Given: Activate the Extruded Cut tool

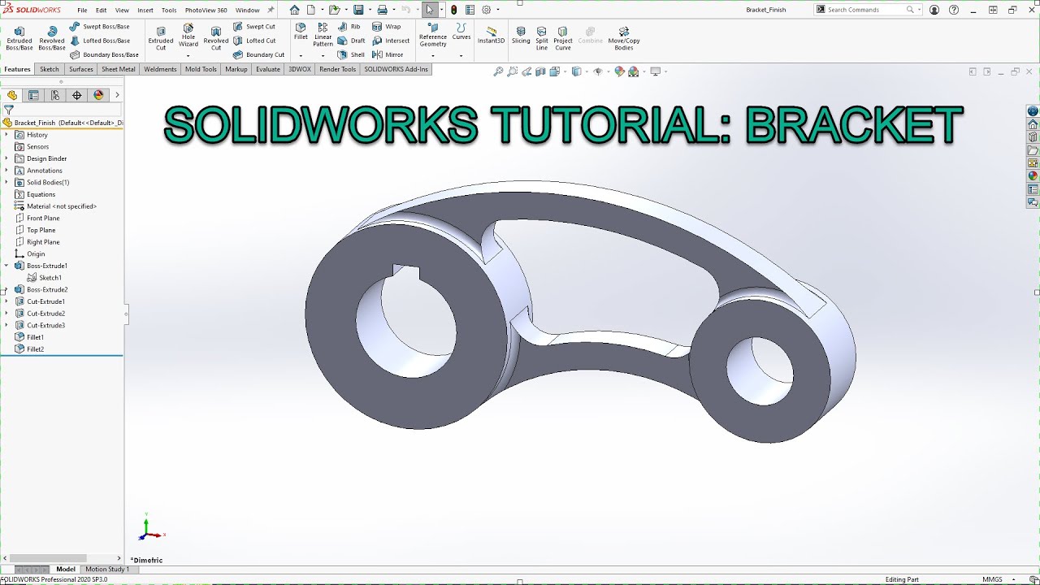Looking at the screenshot, I should pos(161,37).
